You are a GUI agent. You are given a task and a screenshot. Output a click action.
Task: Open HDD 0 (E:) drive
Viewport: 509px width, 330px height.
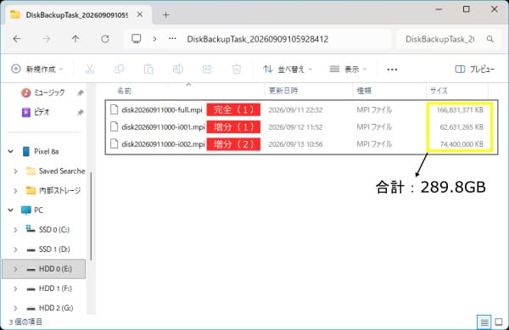[55, 269]
